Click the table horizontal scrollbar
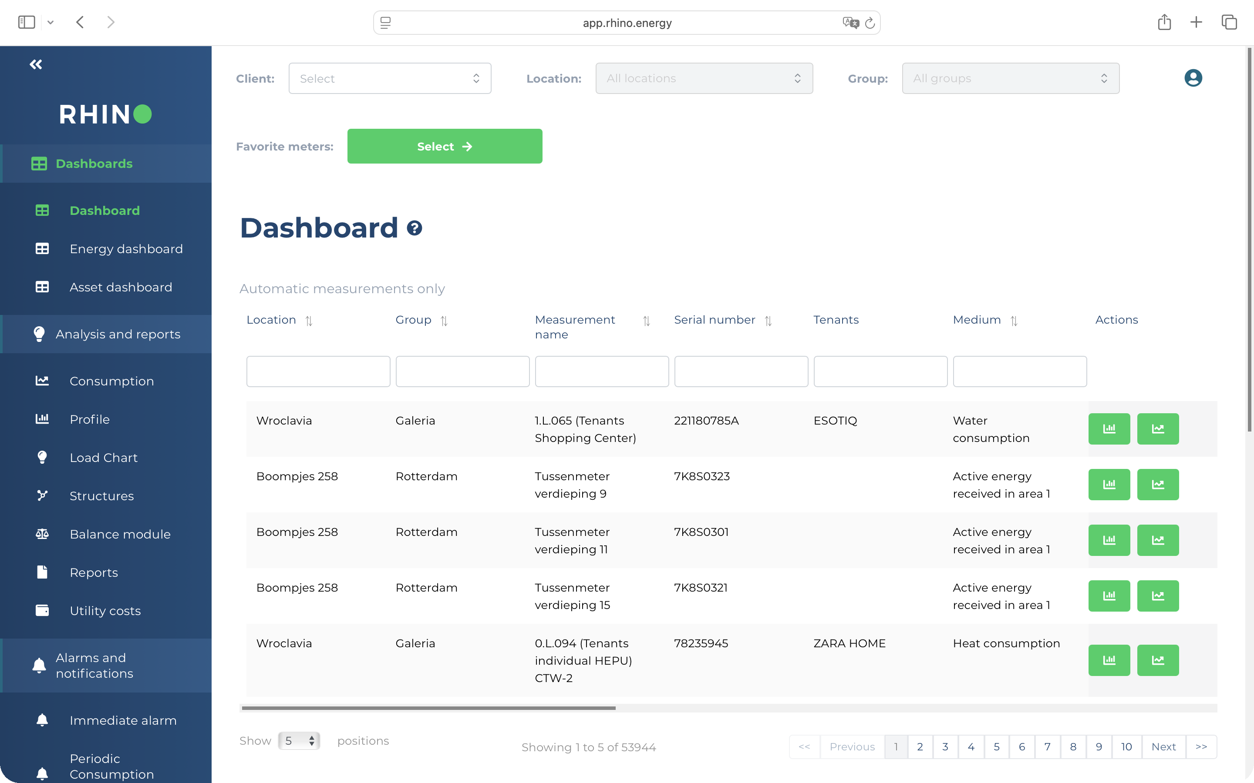Screen dimensions: 1254x783 tap(428, 708)
